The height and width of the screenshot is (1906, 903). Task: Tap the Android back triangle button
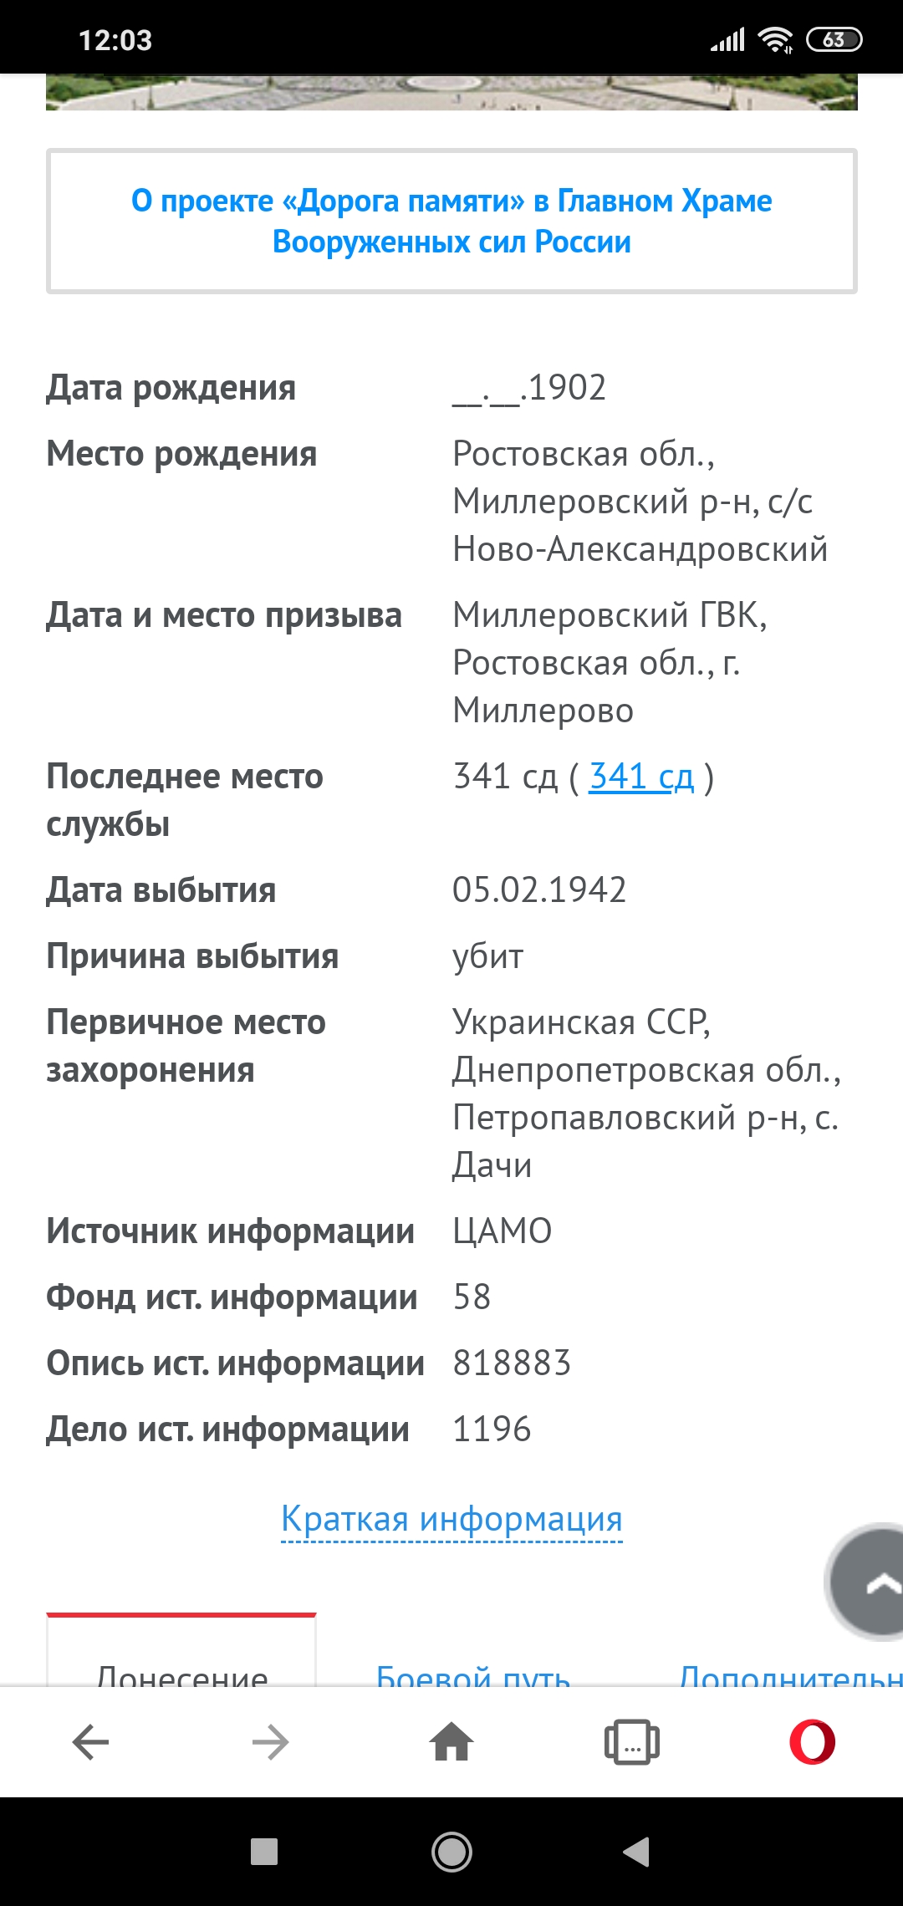(637, 1852)
